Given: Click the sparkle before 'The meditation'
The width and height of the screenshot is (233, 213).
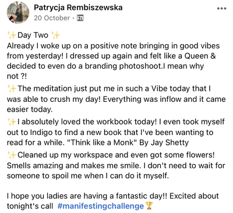Looking at the screenshot, I should tap(12, 88).
